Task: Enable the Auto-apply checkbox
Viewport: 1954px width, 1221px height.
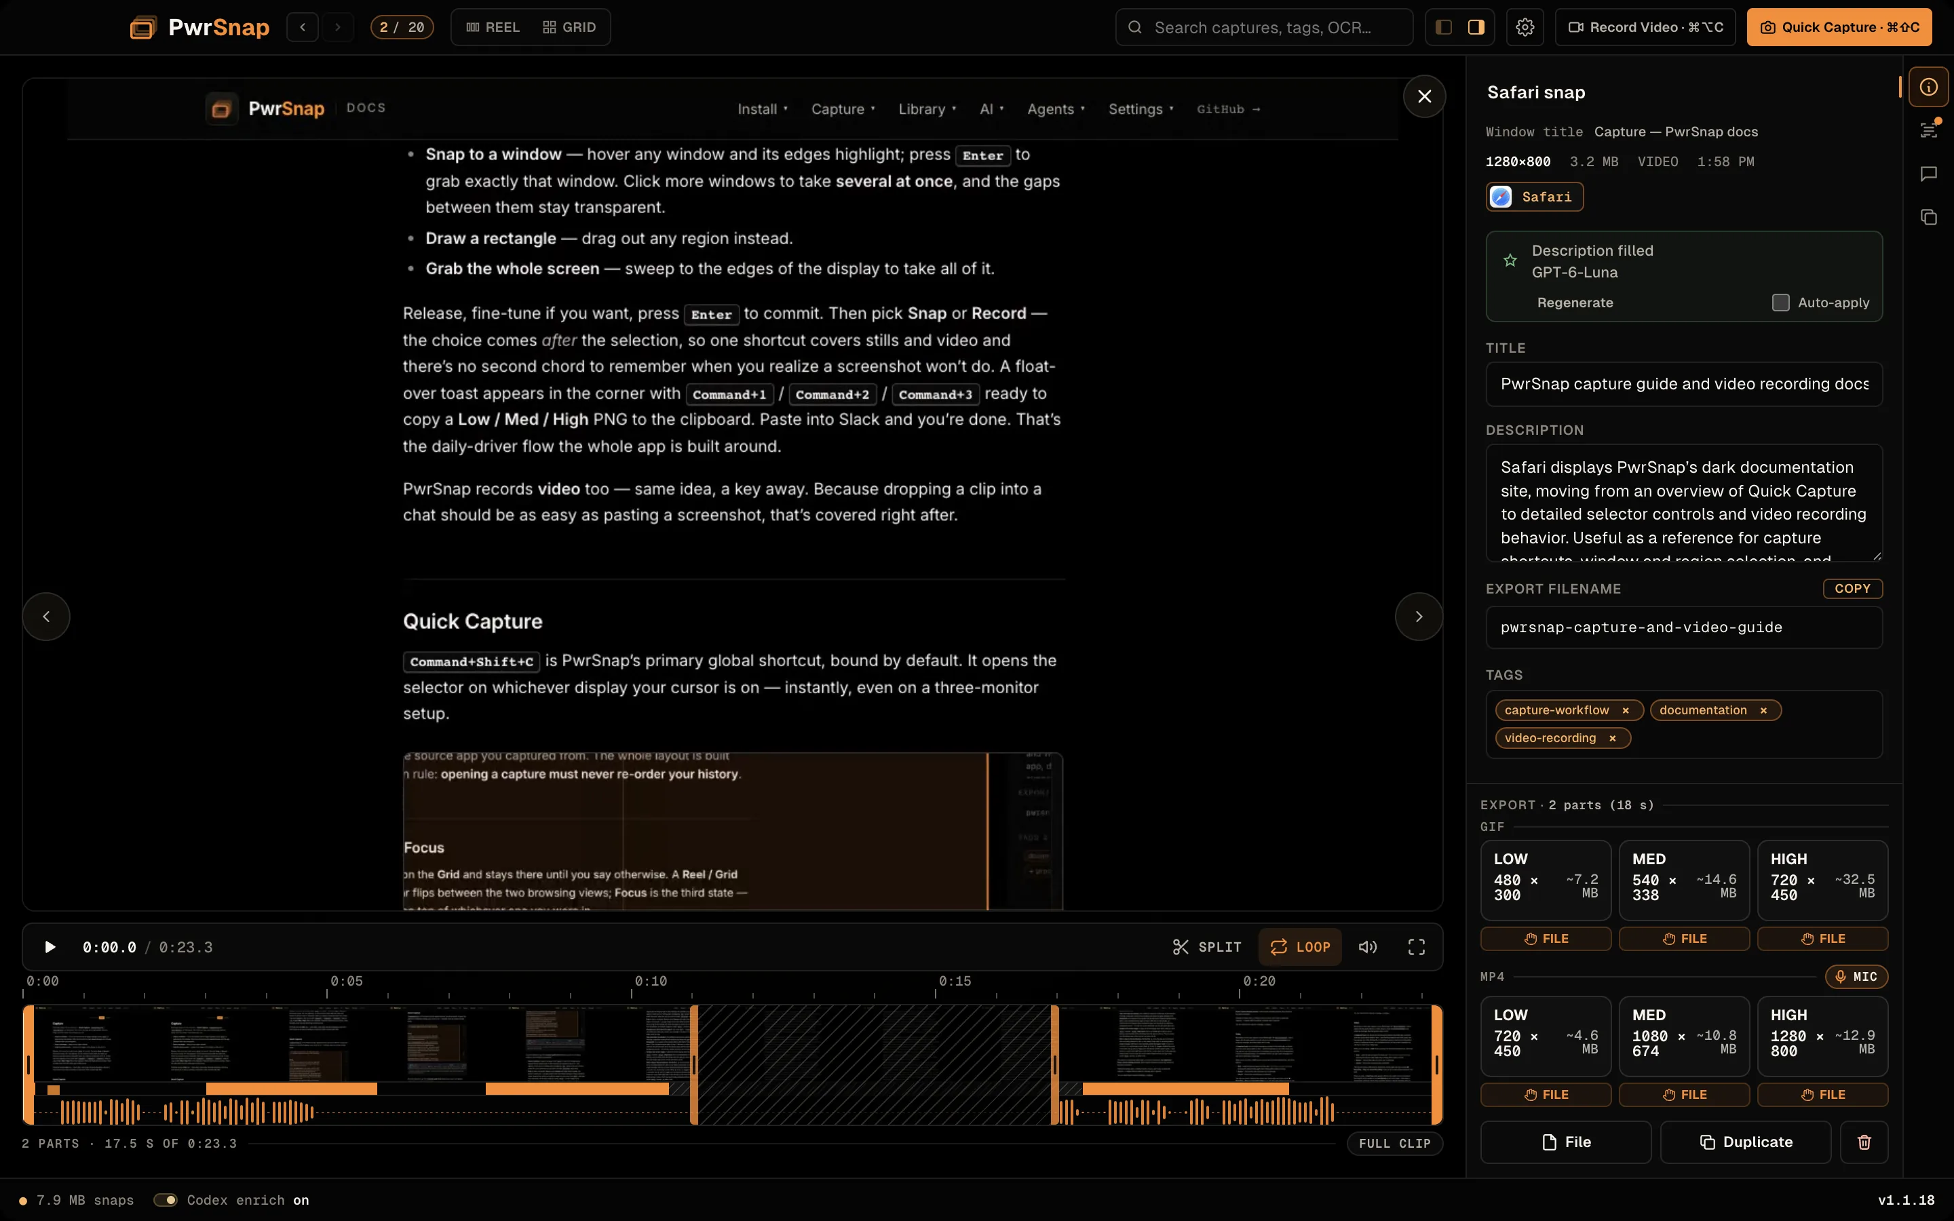Action: coord(1780,303)
